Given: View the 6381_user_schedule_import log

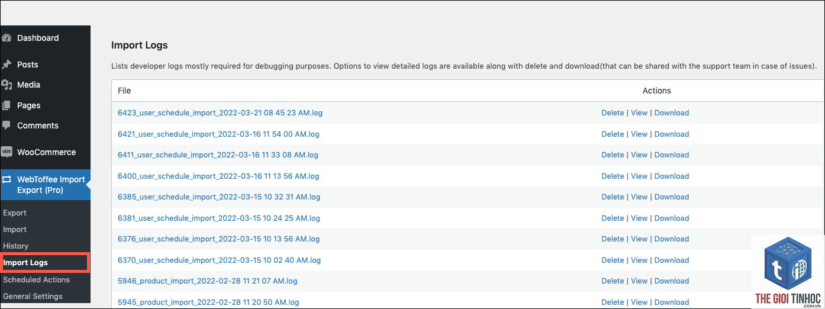Looking at the screenshot, I should 639,218.
